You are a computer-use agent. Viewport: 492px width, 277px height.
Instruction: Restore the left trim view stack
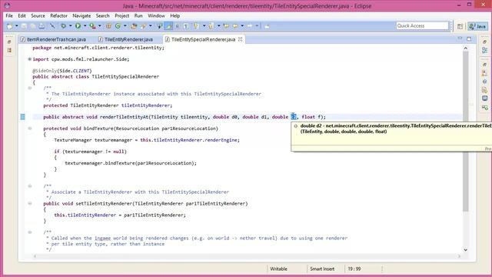(x=9, y=42)
